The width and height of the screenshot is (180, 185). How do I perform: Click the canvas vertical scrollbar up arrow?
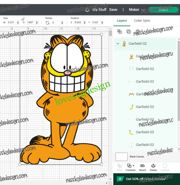110,29
